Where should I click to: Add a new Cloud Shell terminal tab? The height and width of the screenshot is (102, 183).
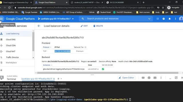tap(58, 79)
